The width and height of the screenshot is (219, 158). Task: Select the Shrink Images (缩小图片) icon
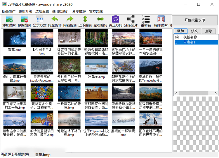pyautogui.click(x=161, y=21)
